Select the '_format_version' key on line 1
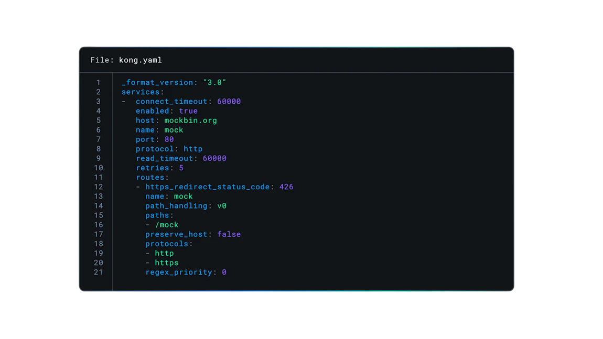The width and height of the screenshot is (603, 339). point(157,83)
